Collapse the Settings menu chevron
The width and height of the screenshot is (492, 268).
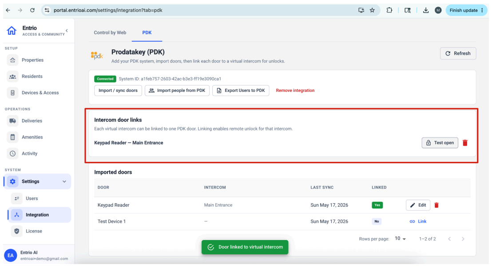[x=64, y=181]
